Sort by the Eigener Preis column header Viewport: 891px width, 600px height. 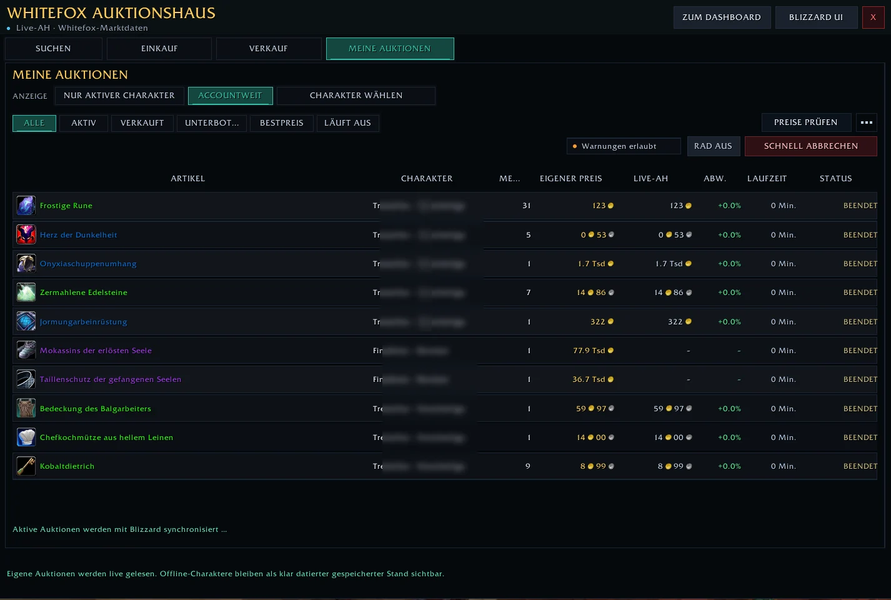click(571, 179)
